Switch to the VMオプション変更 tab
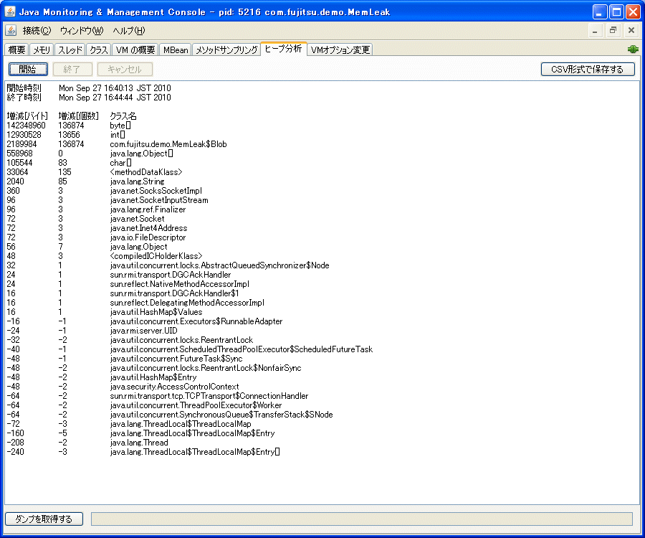 tap(340, 49)
